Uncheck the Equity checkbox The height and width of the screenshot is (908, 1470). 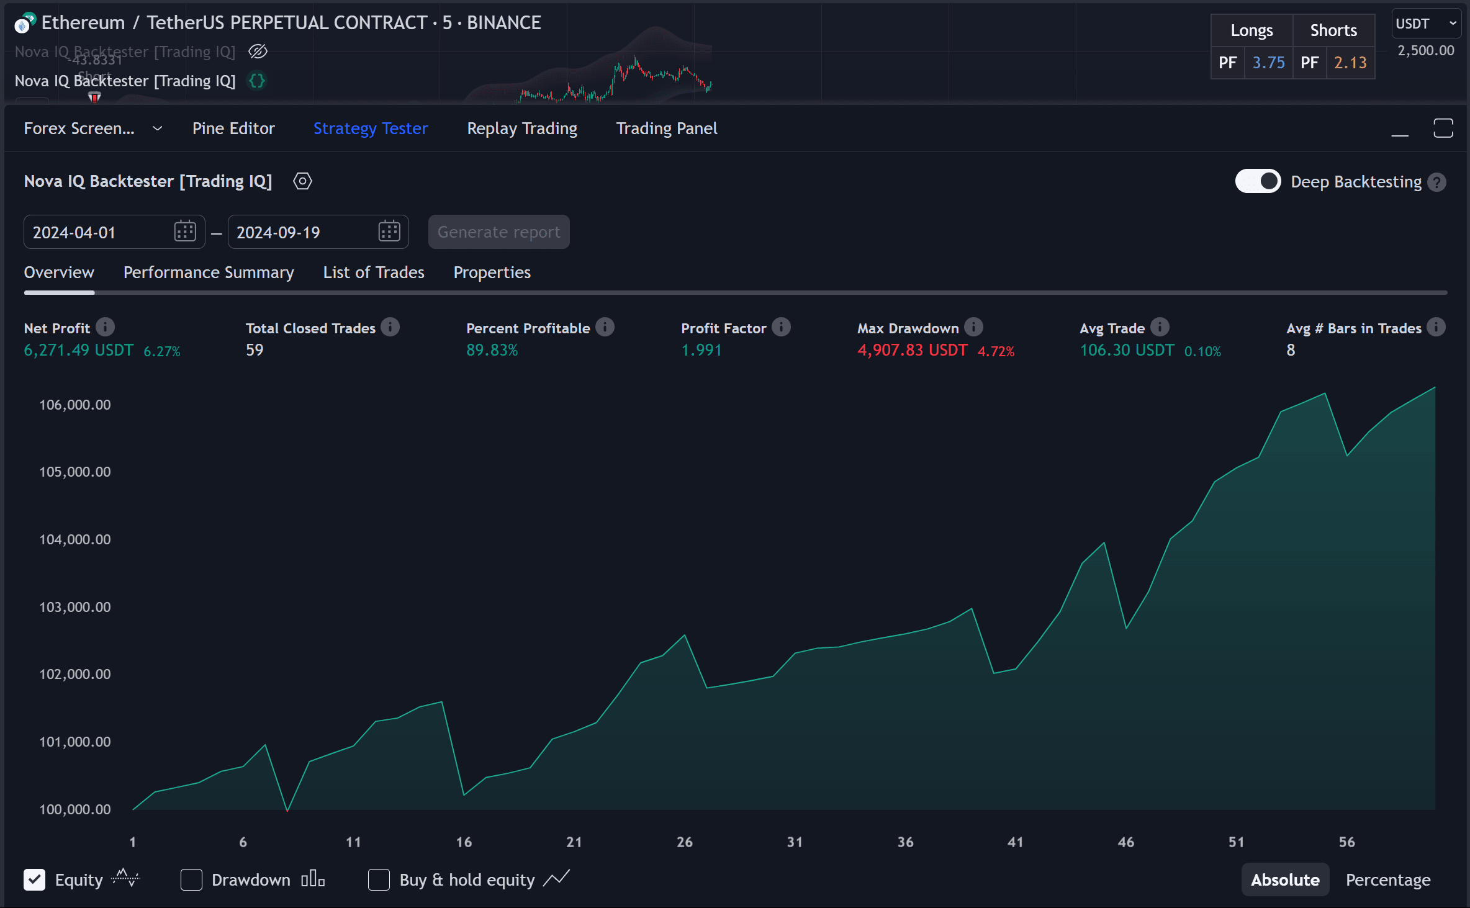click(x=34, y=879)
